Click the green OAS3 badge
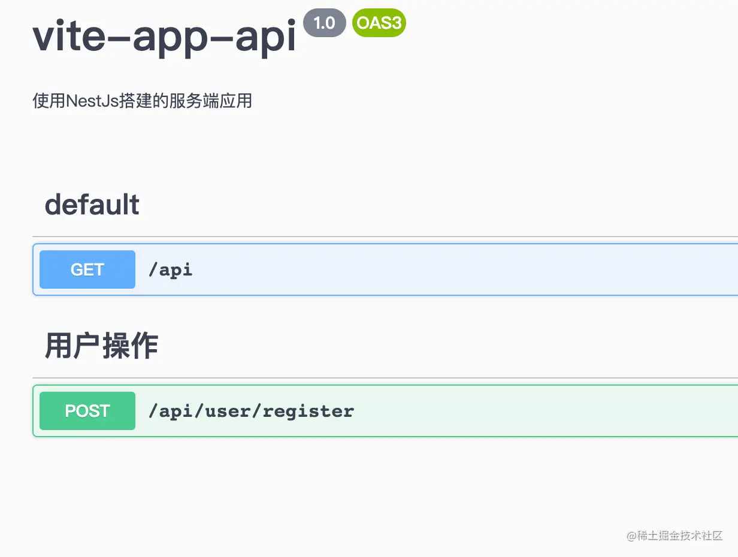 [x=379, y=23]
